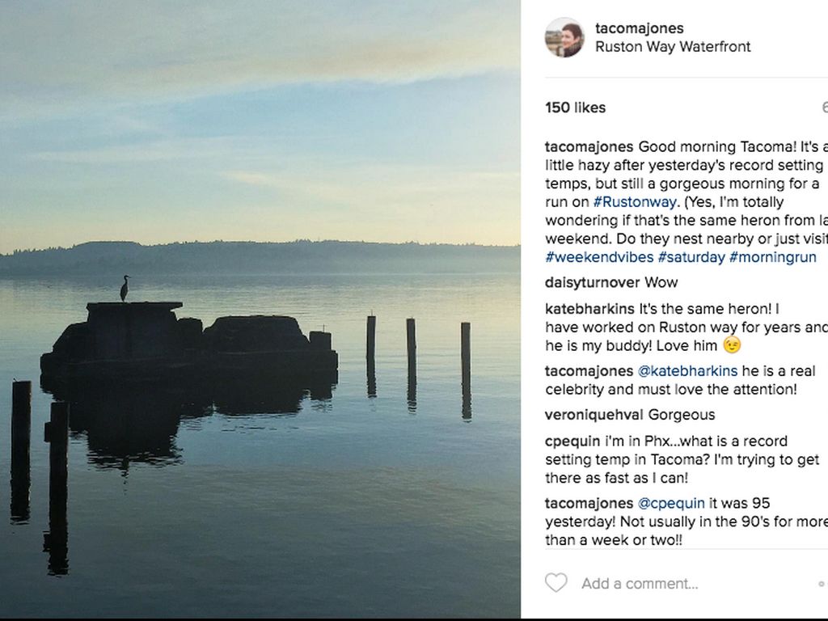The width and height of the screenshot is (828, 621).
Task: Follow the #morningrun hashtag link
Action: point(772,257)
